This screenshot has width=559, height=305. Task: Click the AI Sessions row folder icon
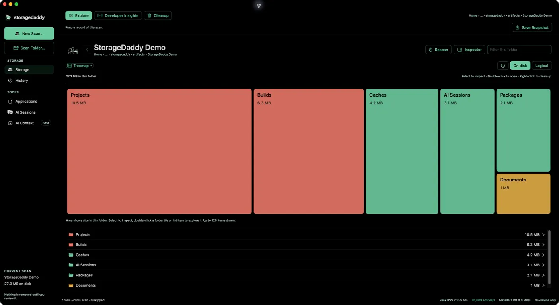71,265
